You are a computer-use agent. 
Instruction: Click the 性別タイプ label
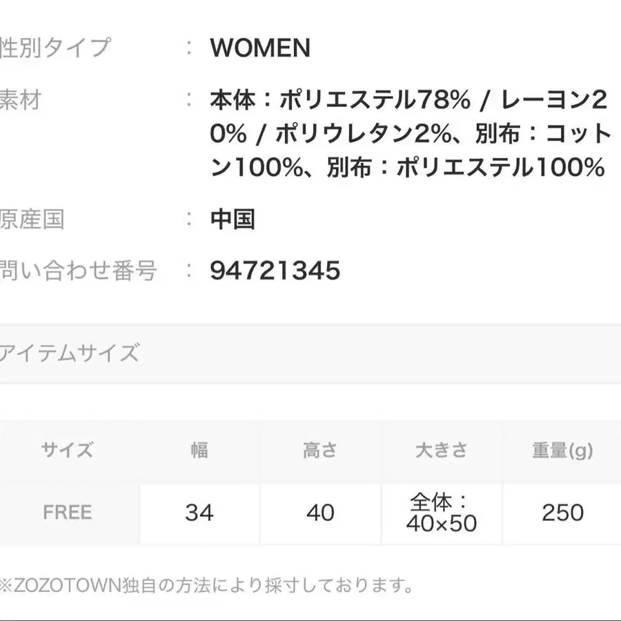point(55,48)
